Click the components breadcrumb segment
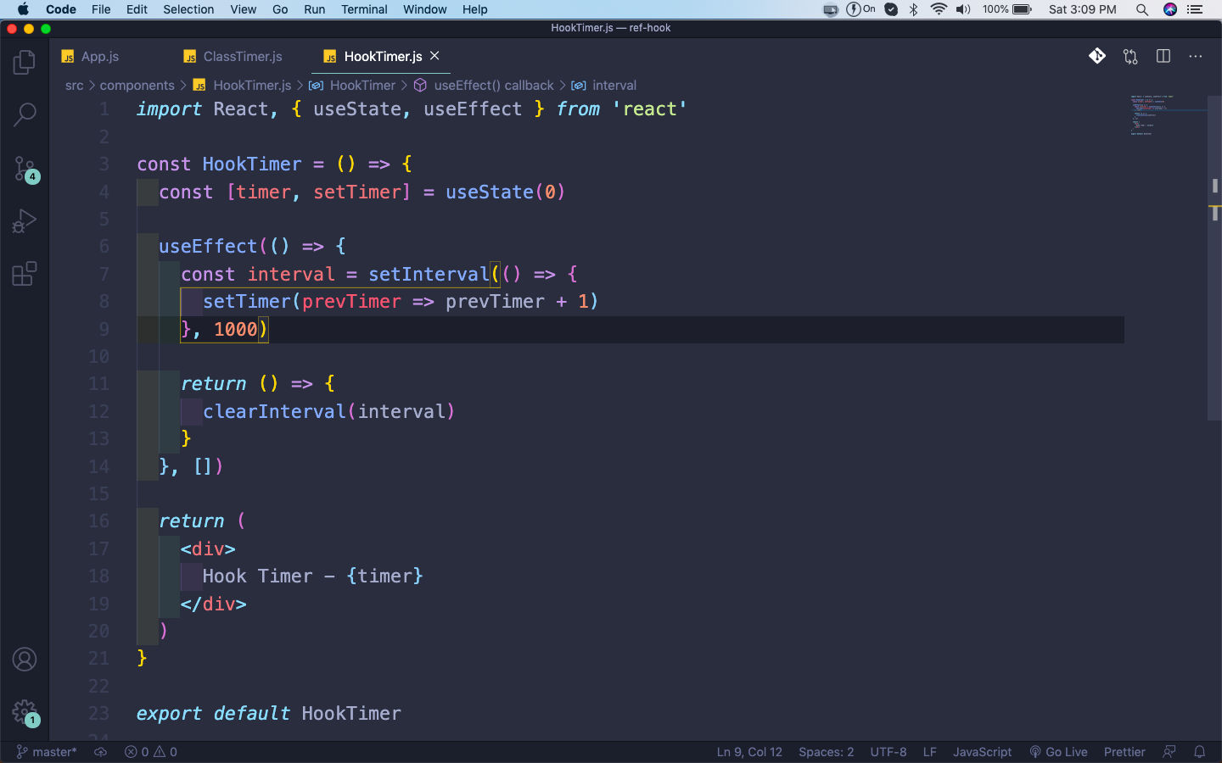The height and width of the screenshot is (763, 1222). click(x=137, y=86)
